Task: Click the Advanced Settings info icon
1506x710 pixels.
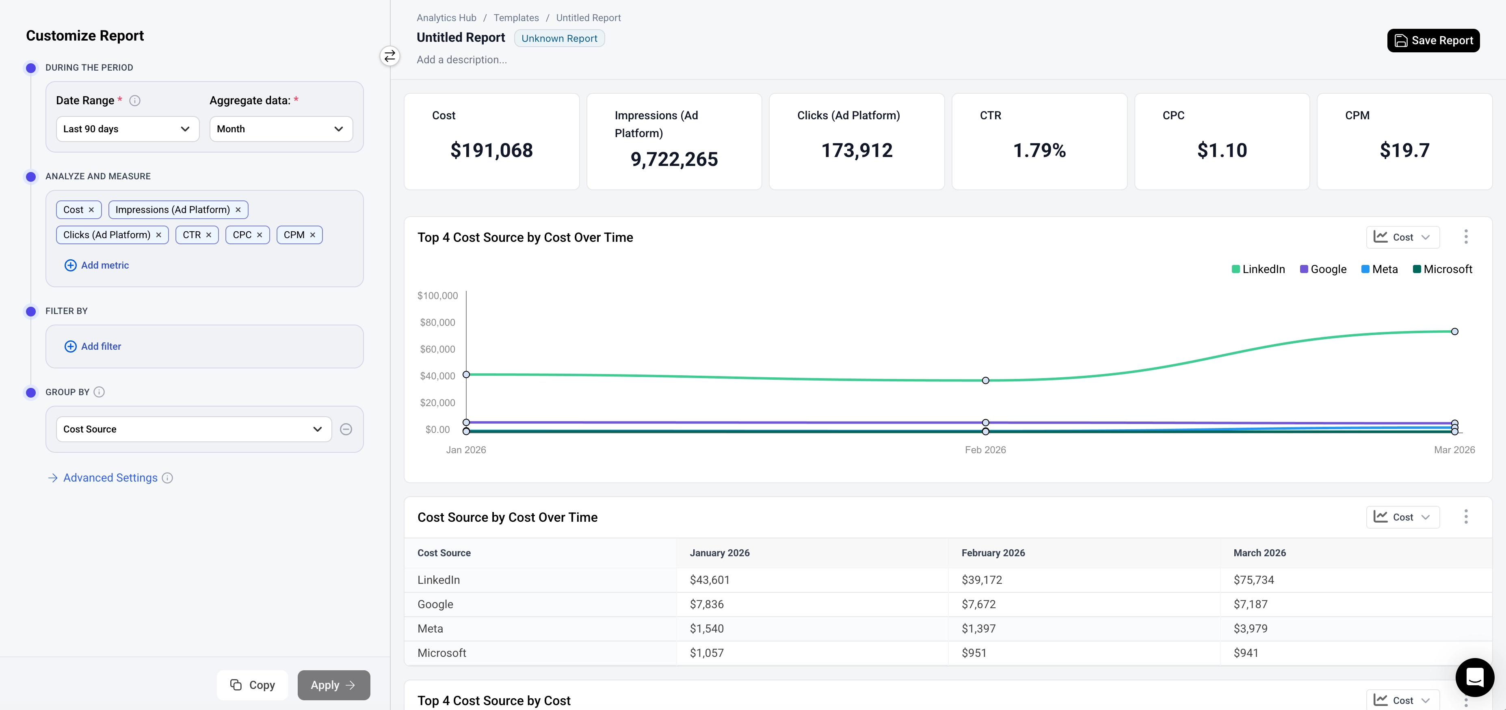Action: point(167,478)
